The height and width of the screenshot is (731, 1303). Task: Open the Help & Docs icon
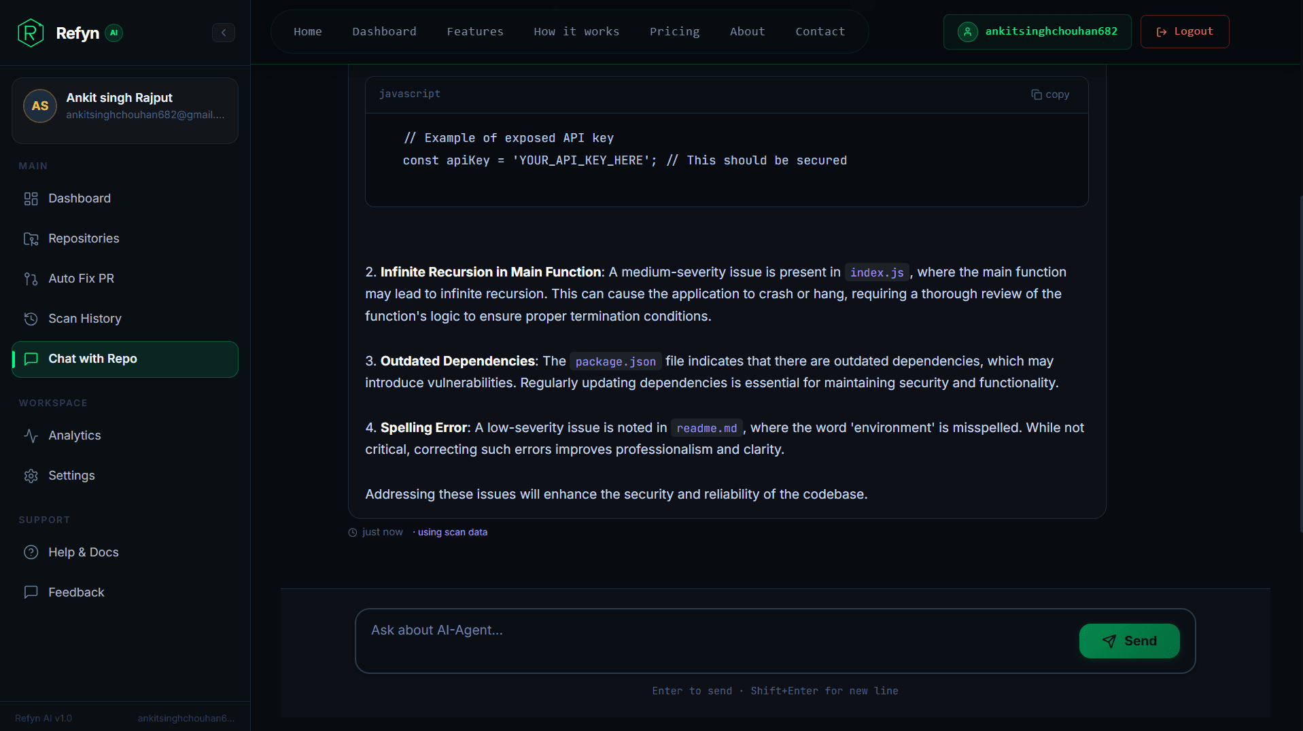[31, 552]
